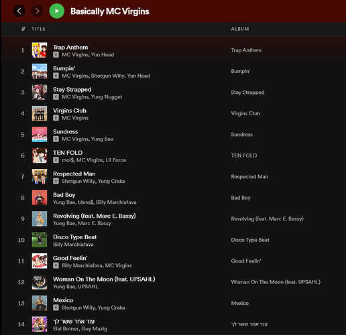Open the UPSAHL artist link on track 12
346x335 pixels.
pos(88,287)
